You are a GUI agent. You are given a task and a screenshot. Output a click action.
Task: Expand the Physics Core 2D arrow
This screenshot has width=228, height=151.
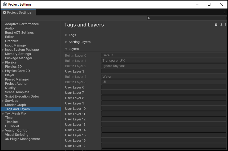click(3, 71)
